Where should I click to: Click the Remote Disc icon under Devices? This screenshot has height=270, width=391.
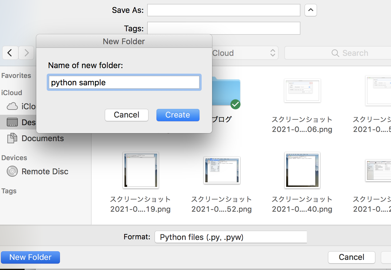point(12,171)
